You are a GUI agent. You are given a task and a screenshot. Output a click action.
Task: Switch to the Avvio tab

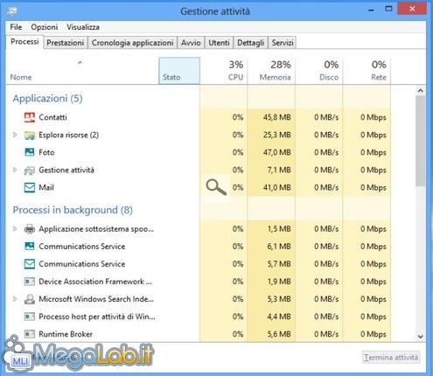pyautogui.click(x=191, y=43)
